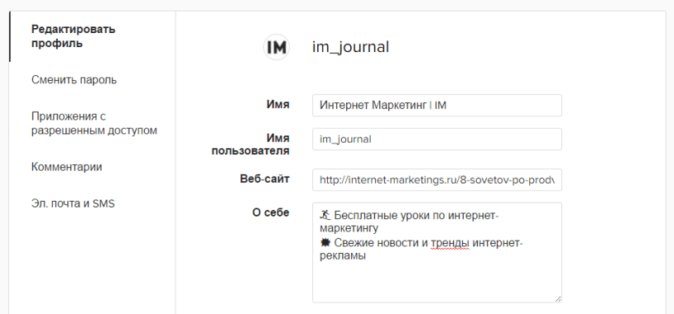
Task: Click the empty area of О себе textarea
Action: (x=437, y=281)
